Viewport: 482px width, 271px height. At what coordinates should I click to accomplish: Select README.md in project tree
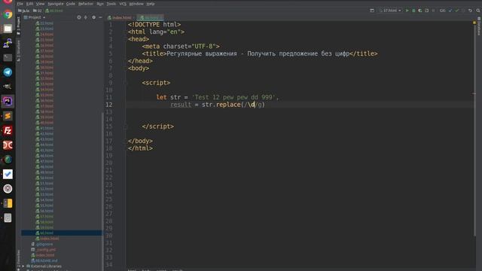(x=44, y=260)
